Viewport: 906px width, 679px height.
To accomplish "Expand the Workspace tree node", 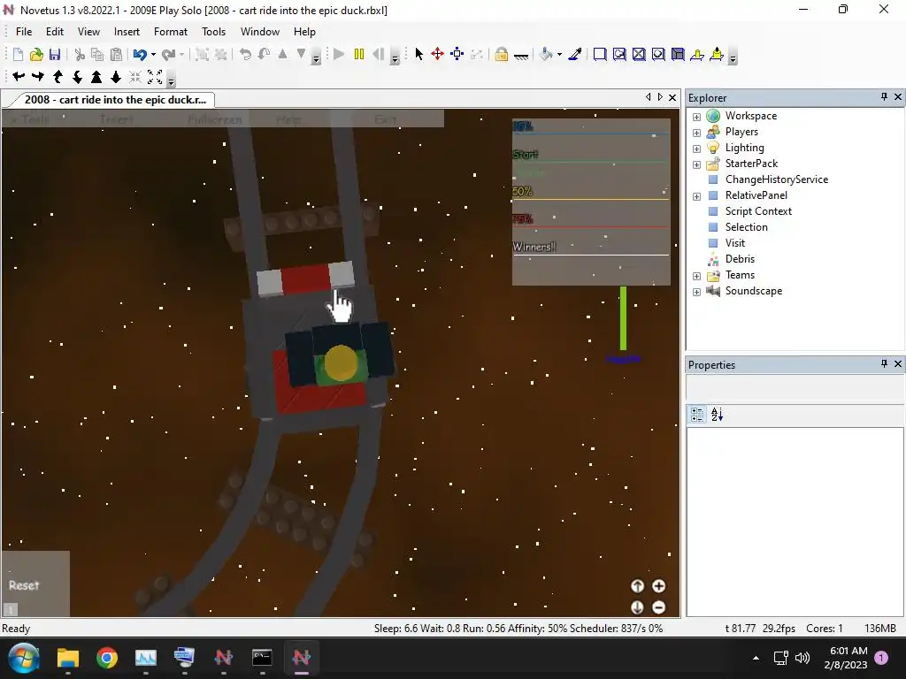I will click(697, 117).
